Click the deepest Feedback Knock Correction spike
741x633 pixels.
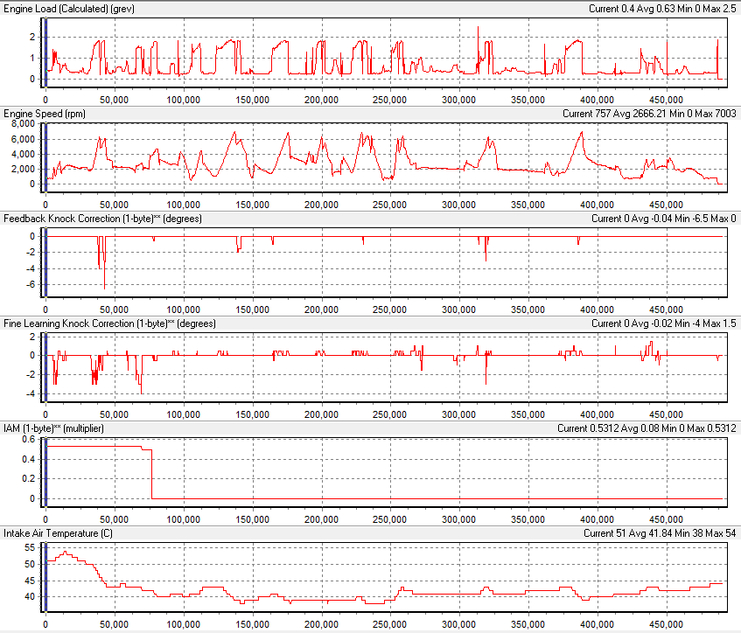tap(105, 287)
